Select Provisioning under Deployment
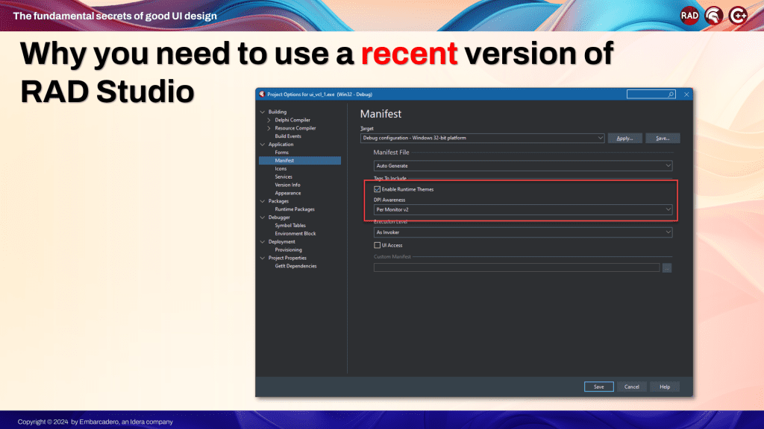Image resolution: width=764 pixels, height=429 pixels. click(x=289, y=250)
